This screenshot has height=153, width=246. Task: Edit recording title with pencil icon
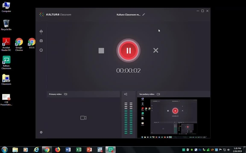tap(143, 14)
